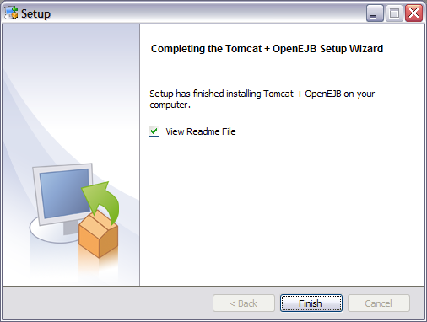Click the disabled '< Back' button
Screen dimensions: 427x322
tap(244, 303)
